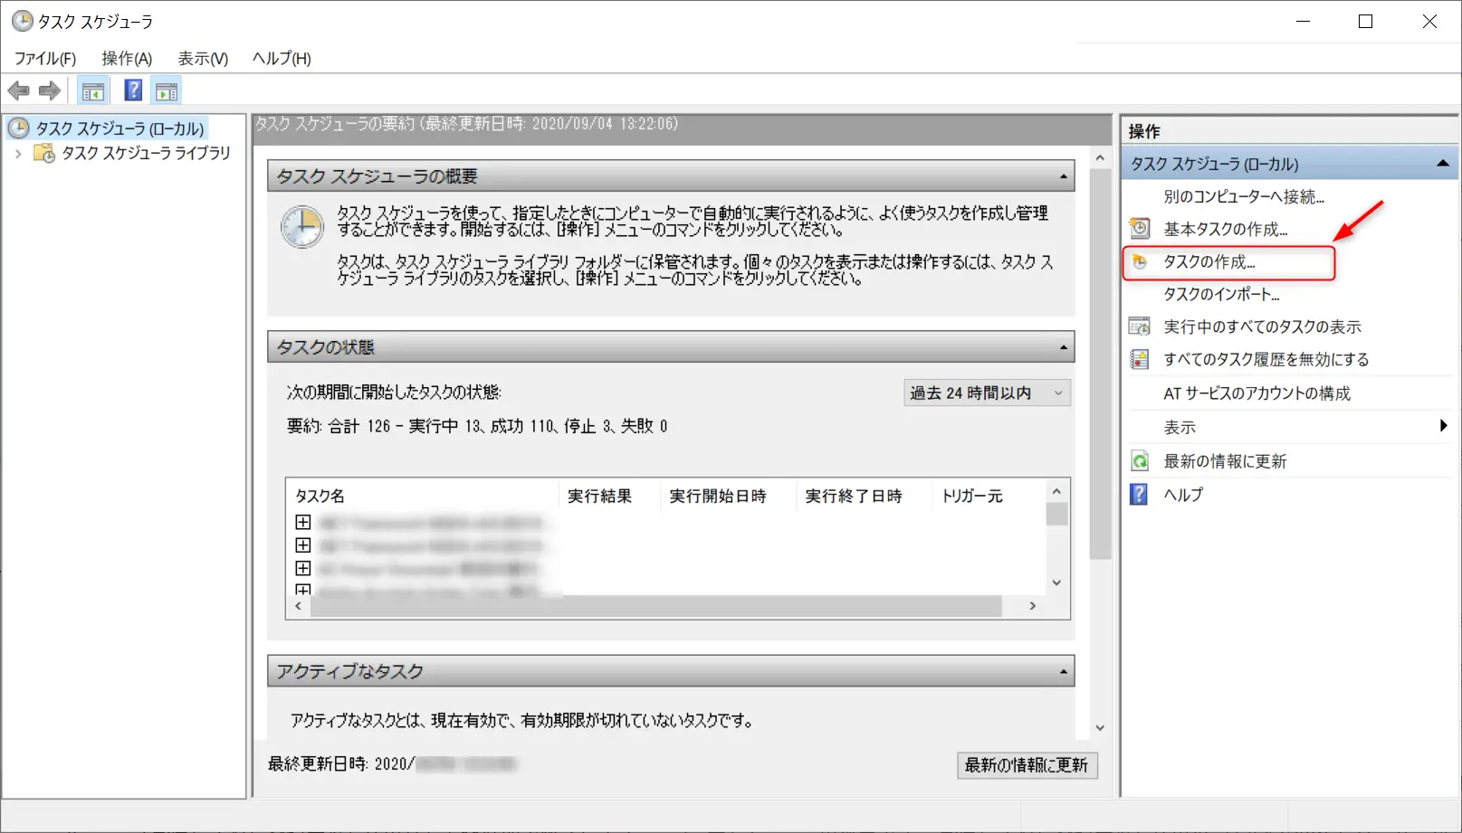
Task: Expand the third task row plus box
Action: tap(303, 568)
